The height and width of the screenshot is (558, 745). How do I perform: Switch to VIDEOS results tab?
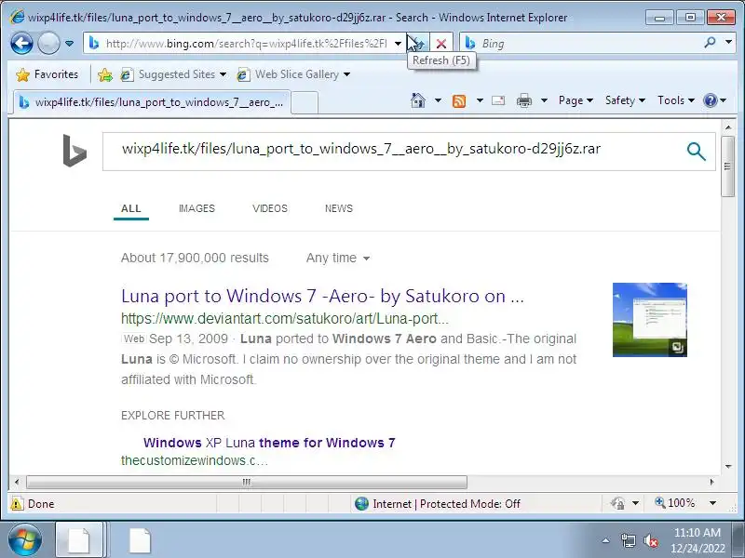tap(270, 208)
